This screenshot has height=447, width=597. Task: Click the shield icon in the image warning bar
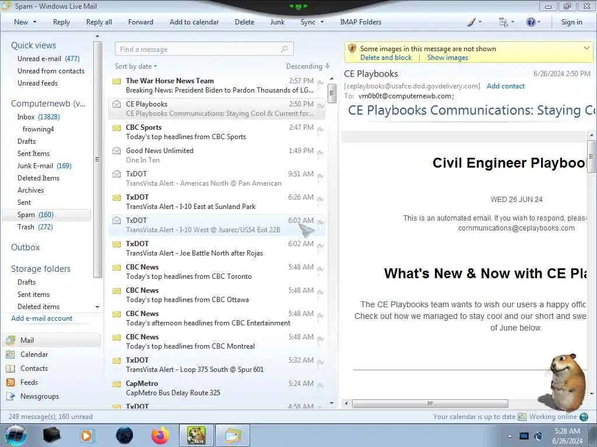tap(352, 49)
